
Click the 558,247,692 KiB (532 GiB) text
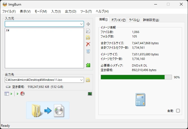45,87
